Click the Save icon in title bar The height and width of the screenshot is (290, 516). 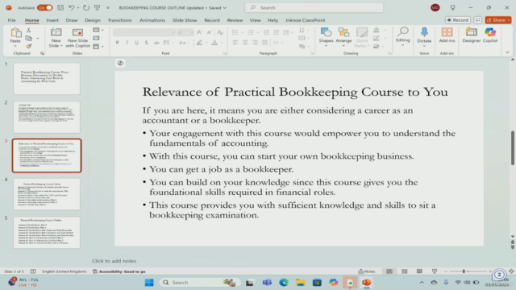pyautogui.click(x=60, y=7)
